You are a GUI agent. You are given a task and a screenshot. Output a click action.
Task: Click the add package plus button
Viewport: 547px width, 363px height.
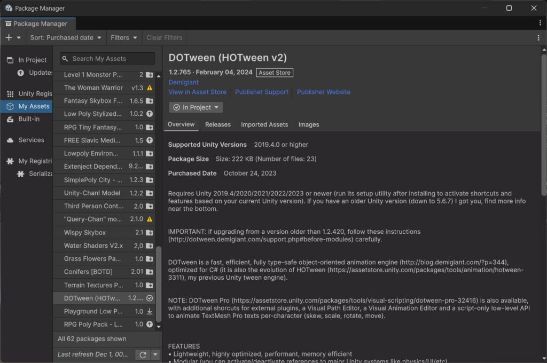pos(9,38)
